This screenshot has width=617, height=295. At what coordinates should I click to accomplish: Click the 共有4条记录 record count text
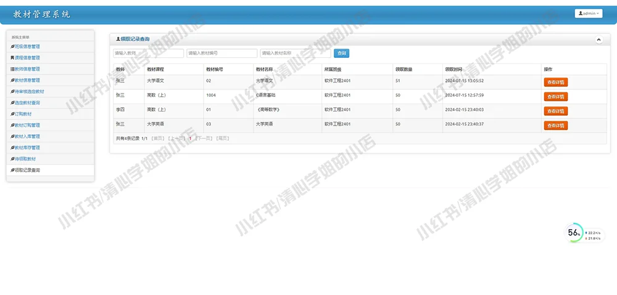coord(128,139)
